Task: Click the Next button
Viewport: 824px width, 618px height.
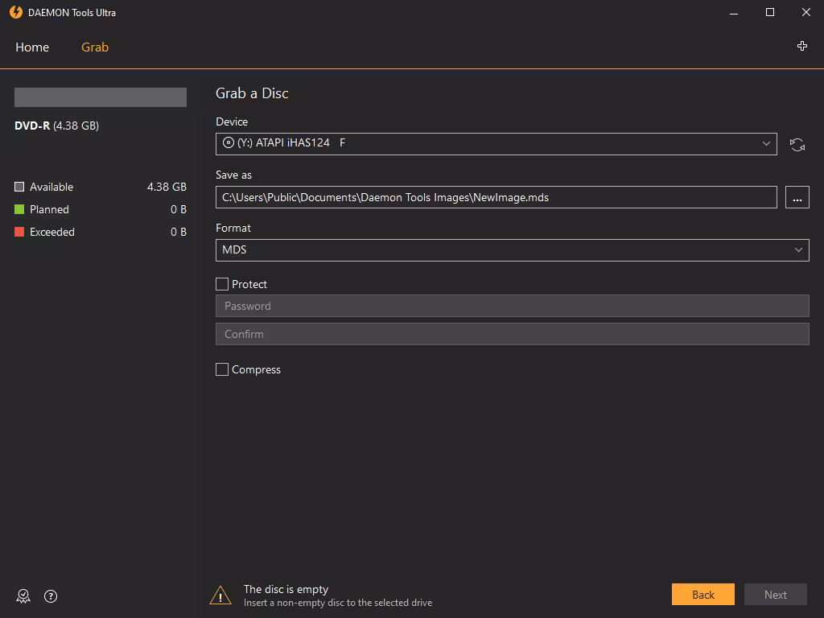Action: coord(775,595)
